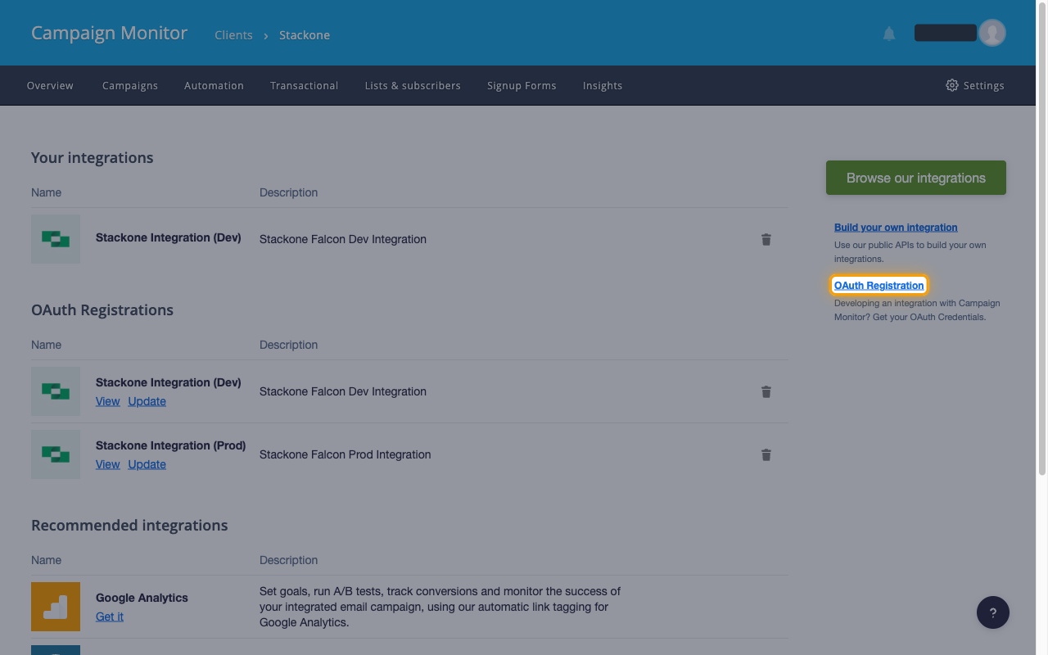Viewport: 1048px width, 655px height.
Task: Click the OAuth Registrations section heading
Action: coord(102,310)
